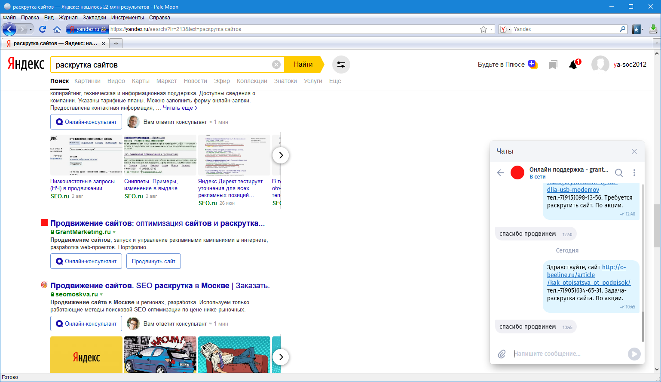Show next images in lower seomoskva carousel

tap(281, 357)
